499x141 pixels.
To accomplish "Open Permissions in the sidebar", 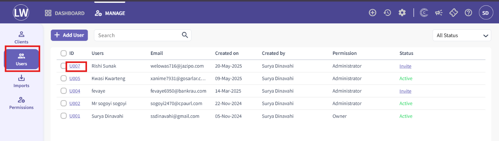I will pyautogui.click(x=21, y=103).
